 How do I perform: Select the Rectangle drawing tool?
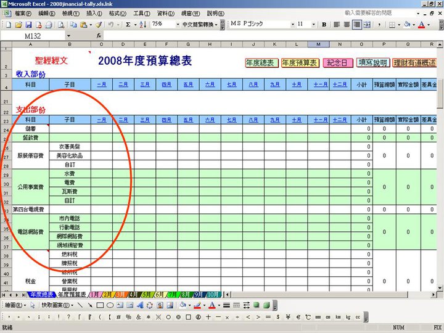click(x=99, y=305)
